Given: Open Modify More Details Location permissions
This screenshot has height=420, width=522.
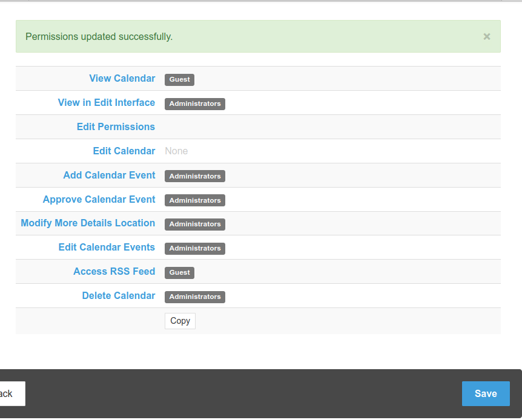Looking at the screenshot, I should point(87,223).
